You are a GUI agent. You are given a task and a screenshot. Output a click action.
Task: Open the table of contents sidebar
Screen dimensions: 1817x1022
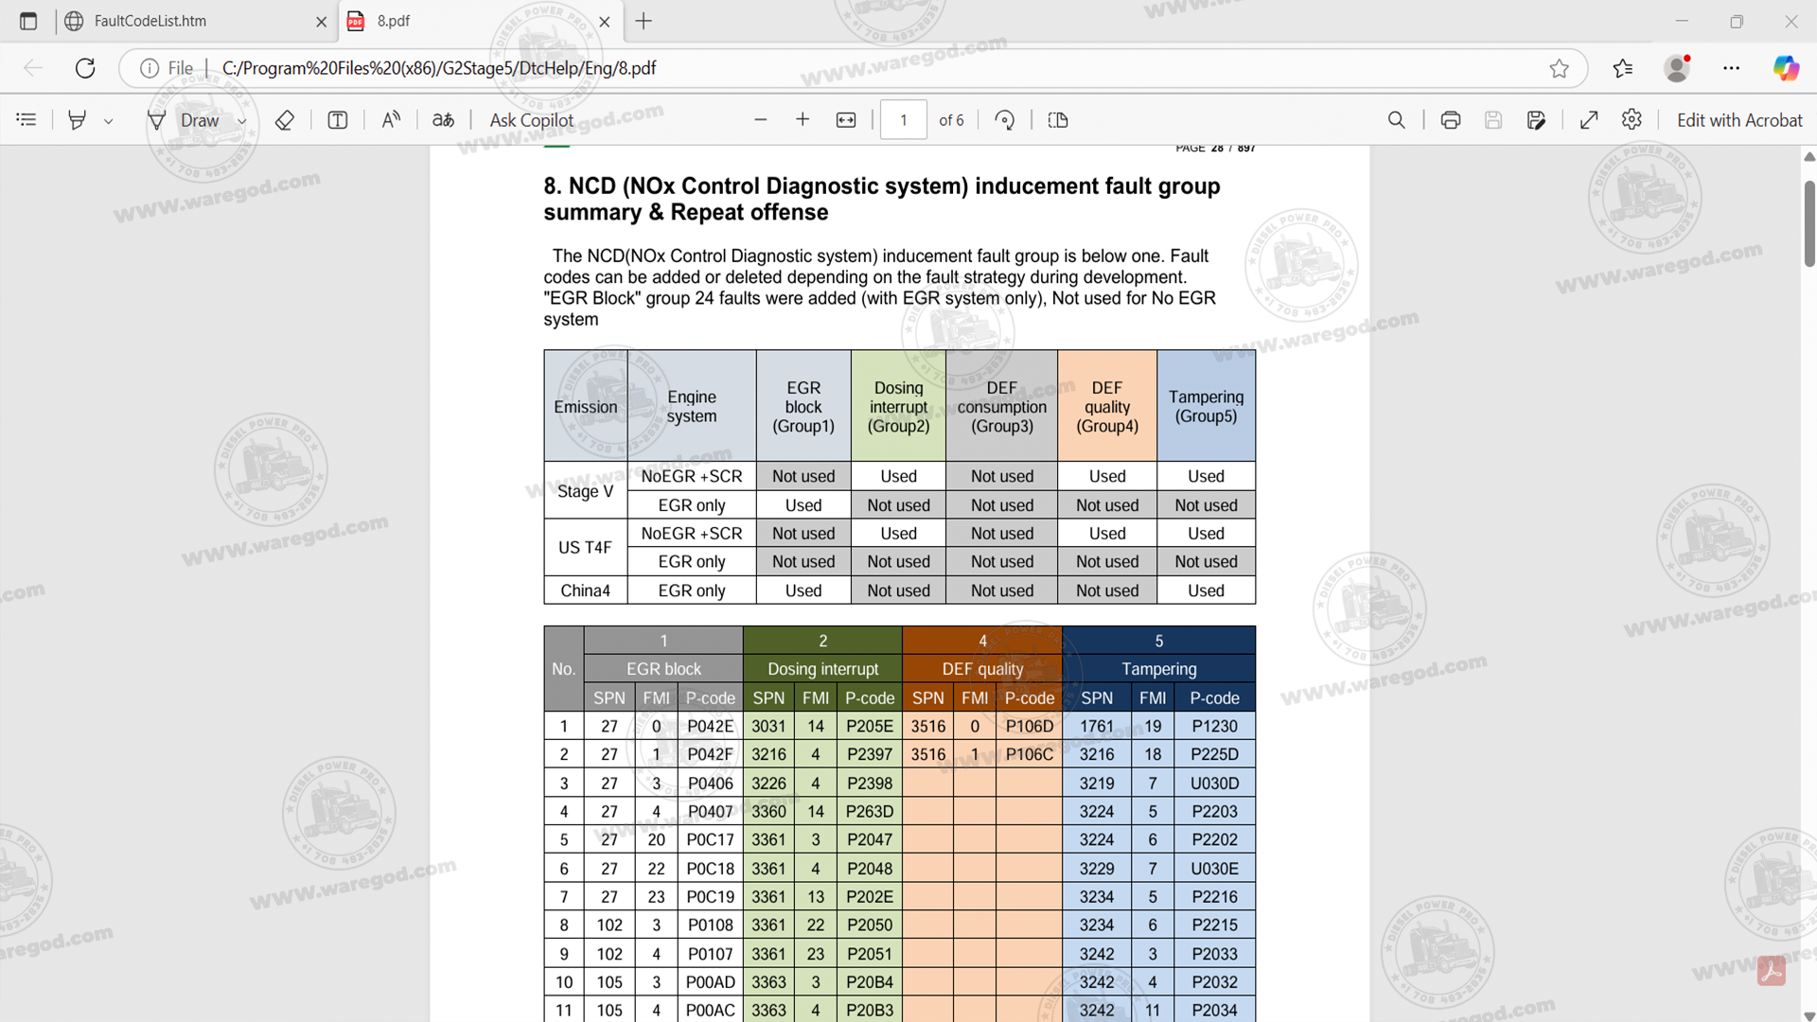click(26, 120)
